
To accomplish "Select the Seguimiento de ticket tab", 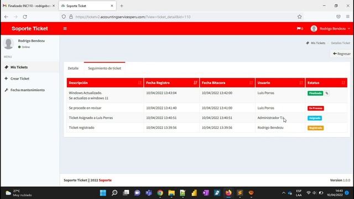I will pos(105,68).
